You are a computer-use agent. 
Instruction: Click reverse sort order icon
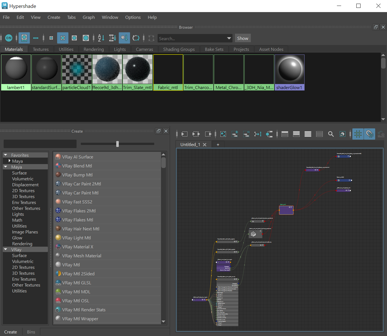click(x=136, y=38)
